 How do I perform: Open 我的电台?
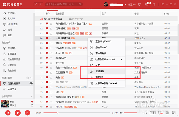[10, 65]
